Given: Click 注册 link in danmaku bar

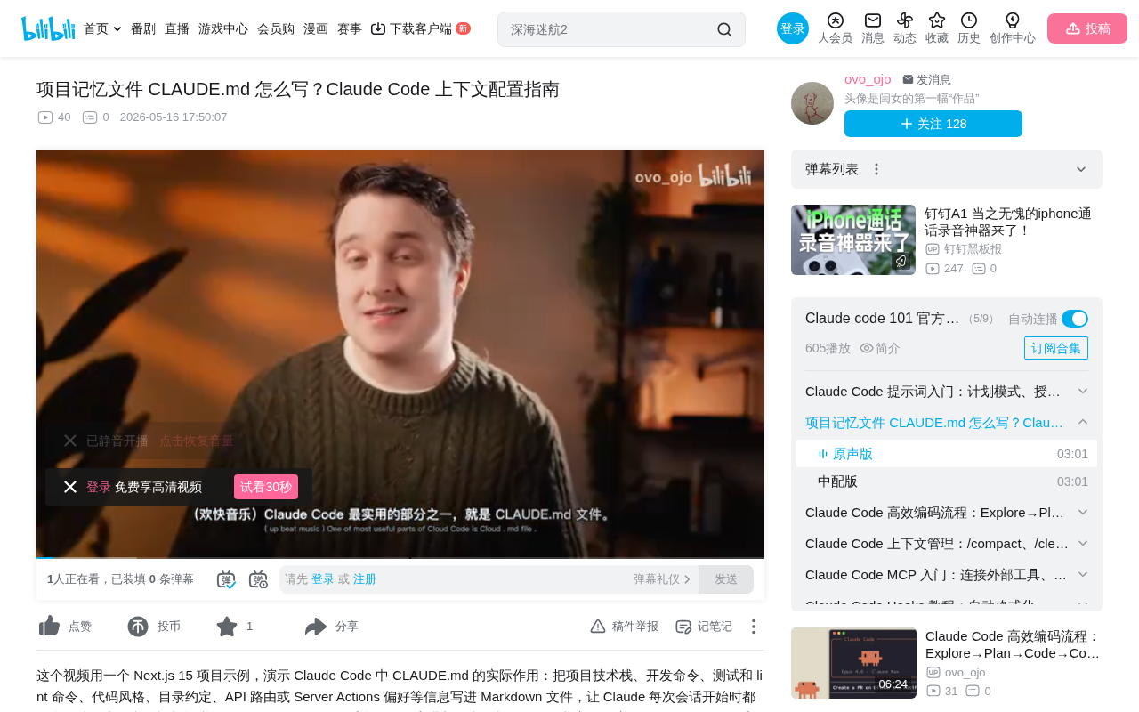Looking at the screenshot, I should [365, 579].
